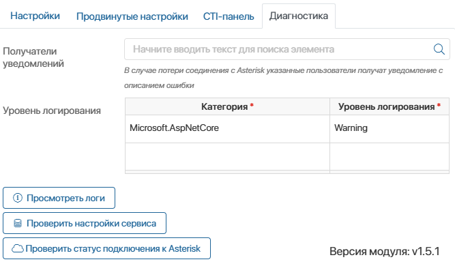Click the search magnifier icon

coord(439,49)
